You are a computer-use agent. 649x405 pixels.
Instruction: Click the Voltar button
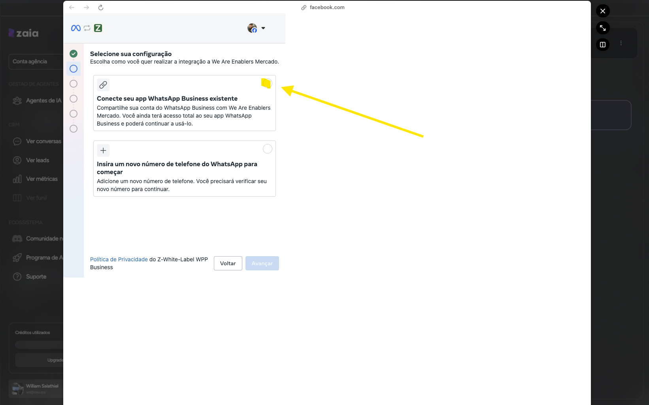click(228, 263)
